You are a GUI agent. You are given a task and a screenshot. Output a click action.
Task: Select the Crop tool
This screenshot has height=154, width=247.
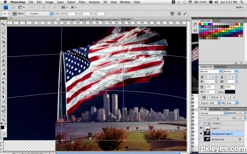(x=3, y=42)
